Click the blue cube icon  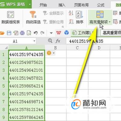coord(66,33)
